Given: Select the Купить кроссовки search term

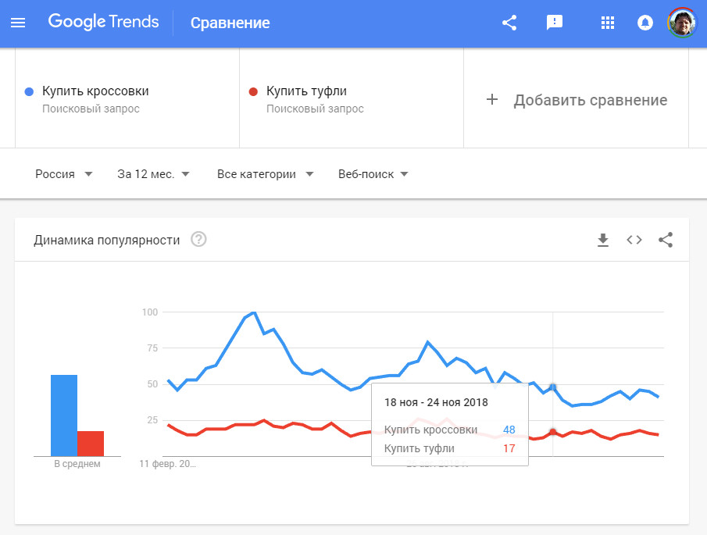Looking at the screenshot, I should point(95,91).
